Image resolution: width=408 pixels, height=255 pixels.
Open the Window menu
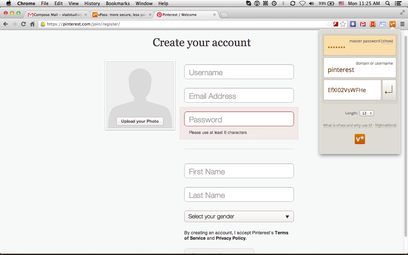144,4
